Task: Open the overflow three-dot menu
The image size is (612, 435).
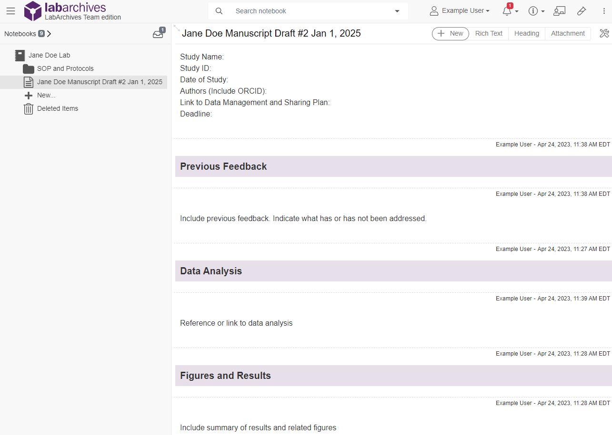Action: click(x=603, y=10)
